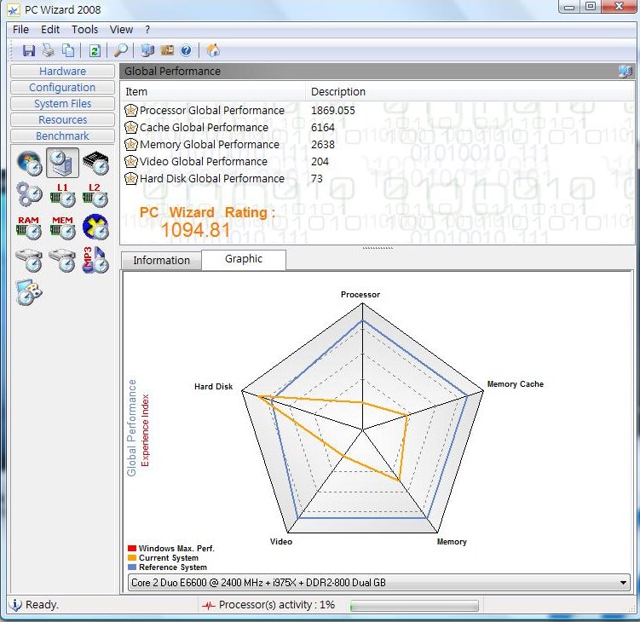Click the System Files button

(62, 104)
